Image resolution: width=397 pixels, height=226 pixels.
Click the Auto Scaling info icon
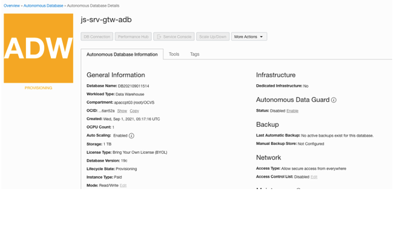131,136
